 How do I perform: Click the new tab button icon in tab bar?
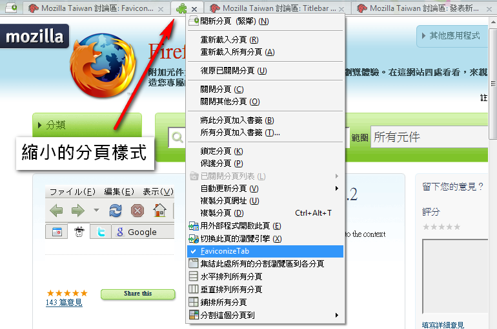pyautogui.click(x=11, y=7)
